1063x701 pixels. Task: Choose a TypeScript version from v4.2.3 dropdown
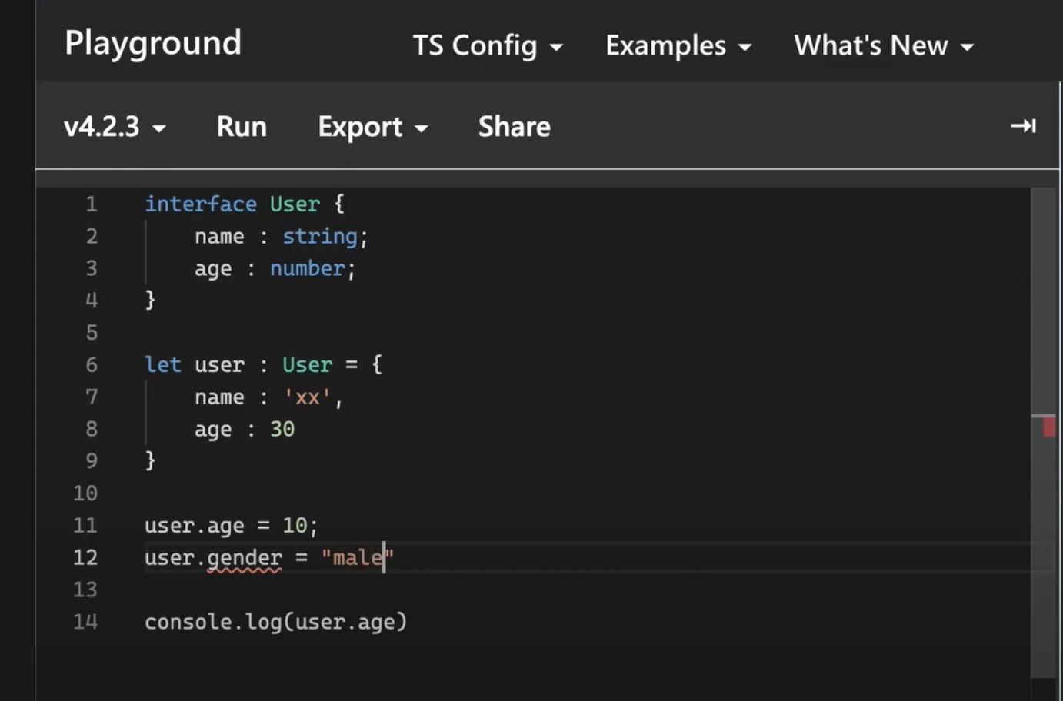(x=115, y=127)
